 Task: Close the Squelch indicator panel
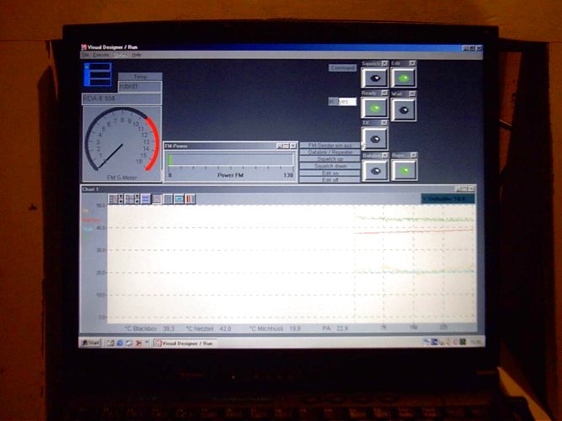[385, 63]
